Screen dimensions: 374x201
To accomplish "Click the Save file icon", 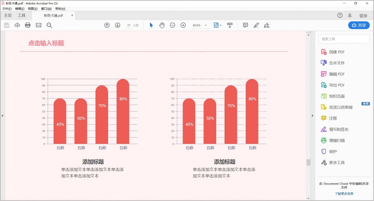I will [x=7, y=25].
